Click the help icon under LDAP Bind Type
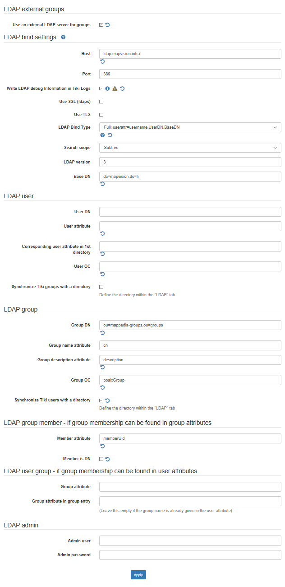Image resolution: width=285 pixels, height=587 pixels. tap(102, 135)
